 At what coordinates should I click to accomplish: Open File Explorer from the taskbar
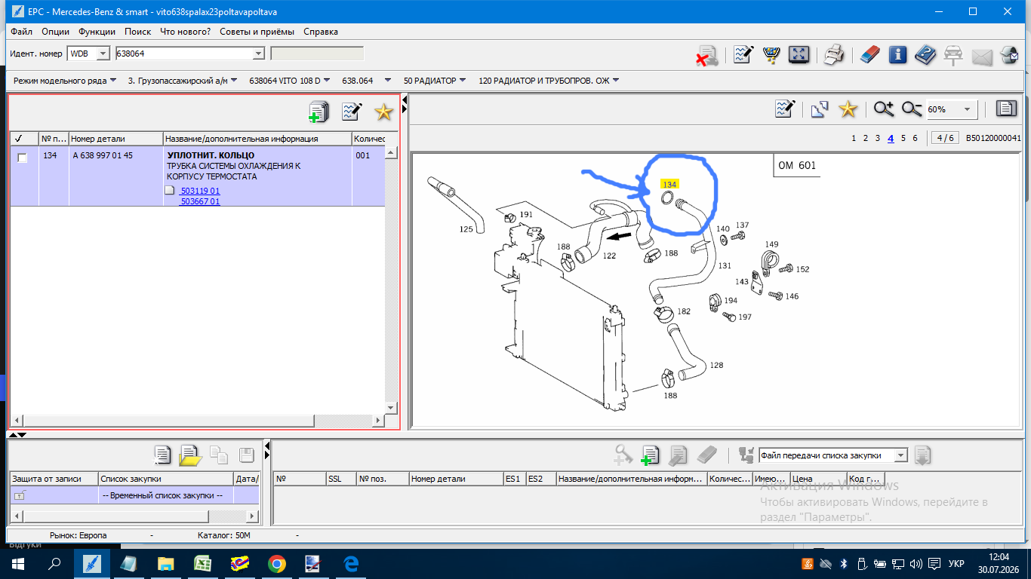pos(166,564)
